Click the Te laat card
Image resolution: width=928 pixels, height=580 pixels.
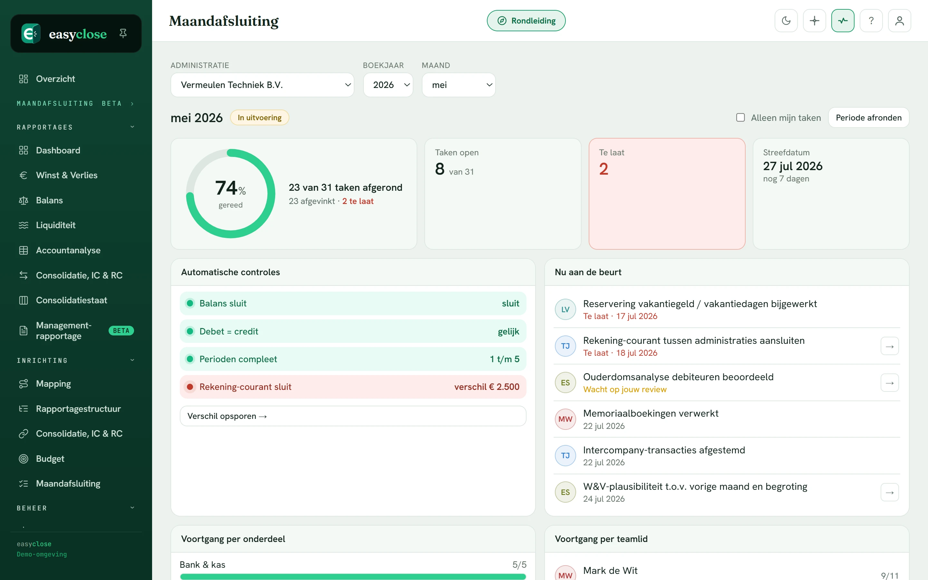point(667,194)
